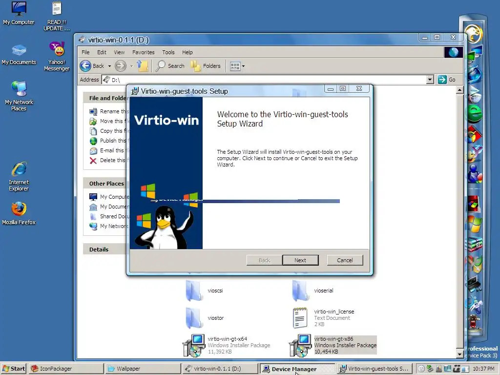
Task: Select the virtio-win_license text document
Action: (323, 318)
